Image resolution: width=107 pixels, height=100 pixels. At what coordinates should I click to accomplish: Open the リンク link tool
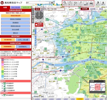pyautogui.click(x=81, y=3)
